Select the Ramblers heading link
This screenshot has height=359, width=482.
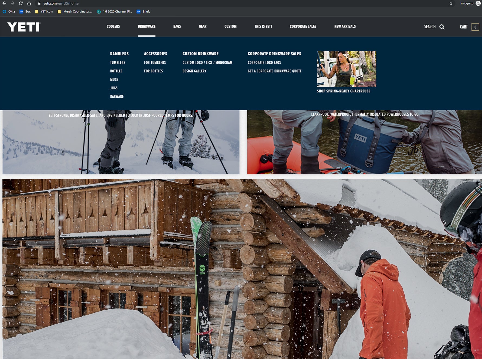coord(119,54)
